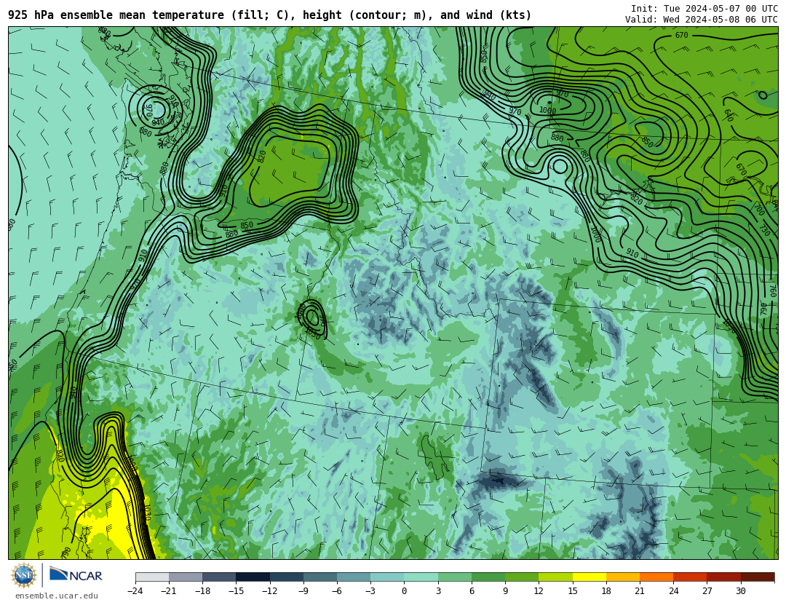Pick the darkest navy -15 to -12 segment
The width and height of the screenshot is (786, 605).
[x=253, y=577]
